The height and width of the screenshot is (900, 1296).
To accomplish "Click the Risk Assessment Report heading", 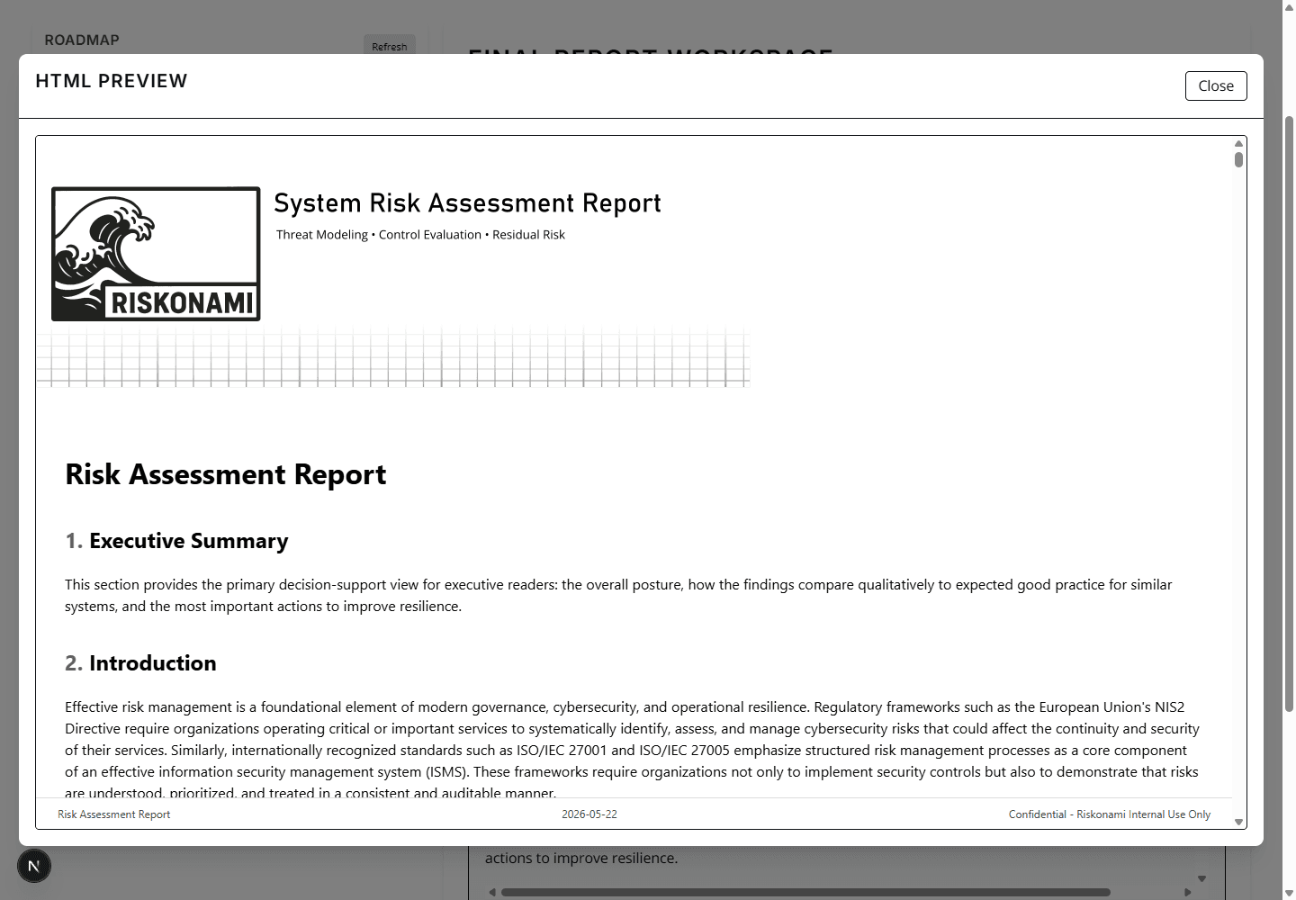I will [x=226, y=474].
